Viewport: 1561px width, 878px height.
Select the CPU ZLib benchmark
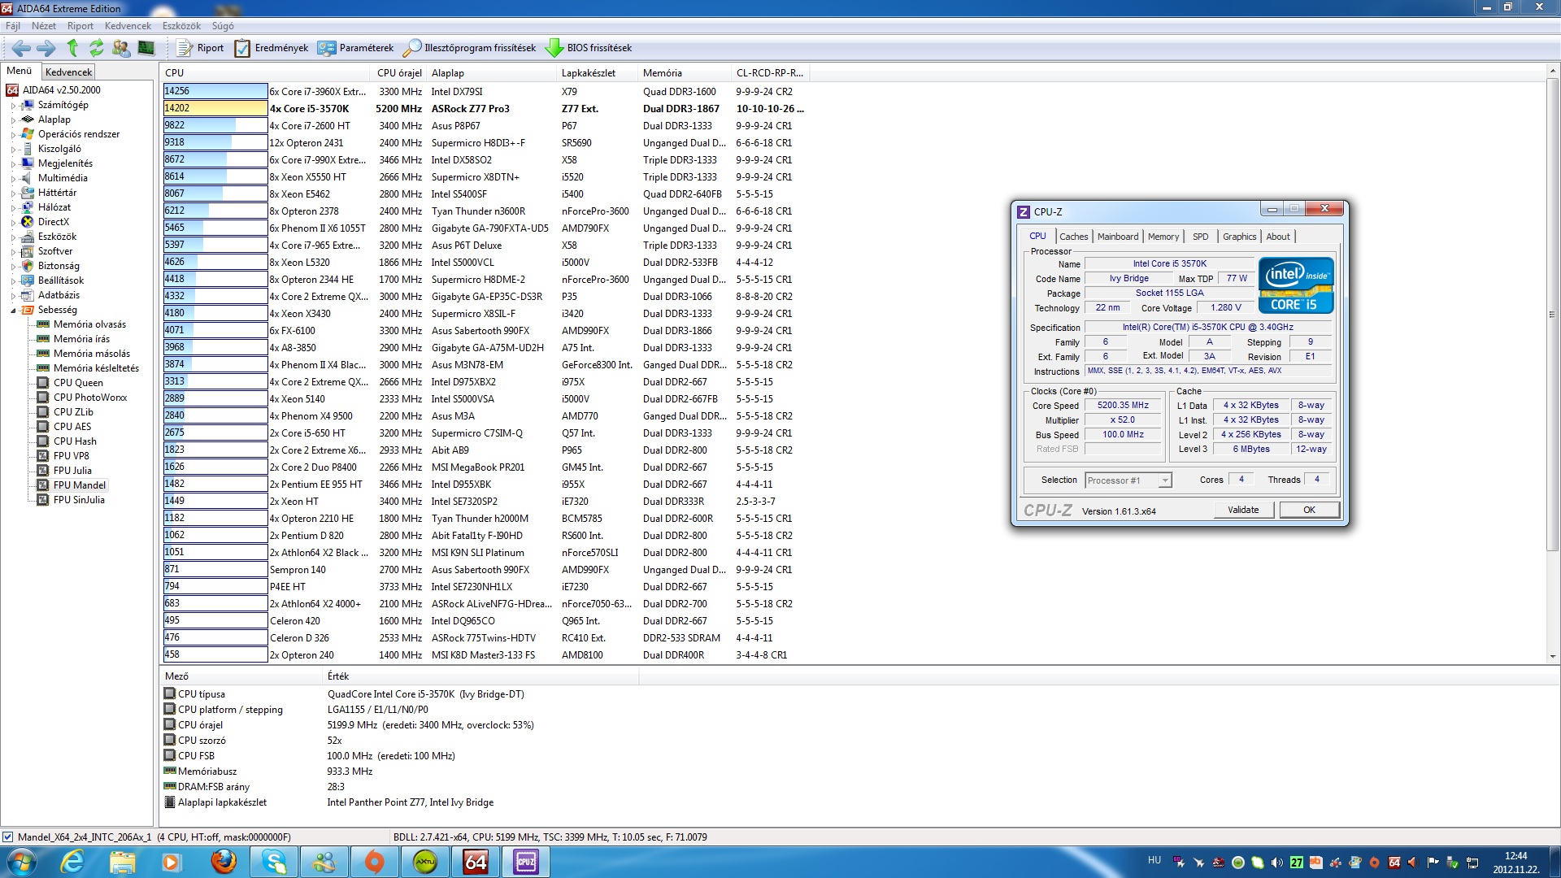pyautogui.click(x=73, y=412)
